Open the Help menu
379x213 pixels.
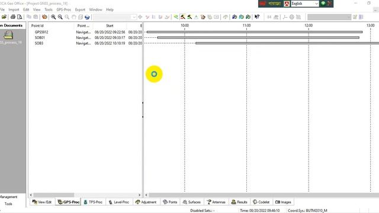click(110, 9)
